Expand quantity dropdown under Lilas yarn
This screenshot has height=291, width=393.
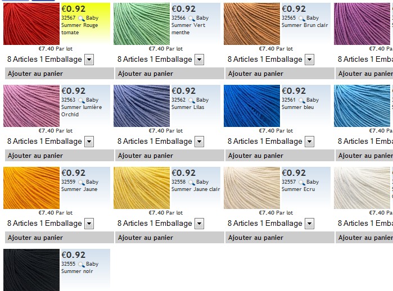(199, 142)
